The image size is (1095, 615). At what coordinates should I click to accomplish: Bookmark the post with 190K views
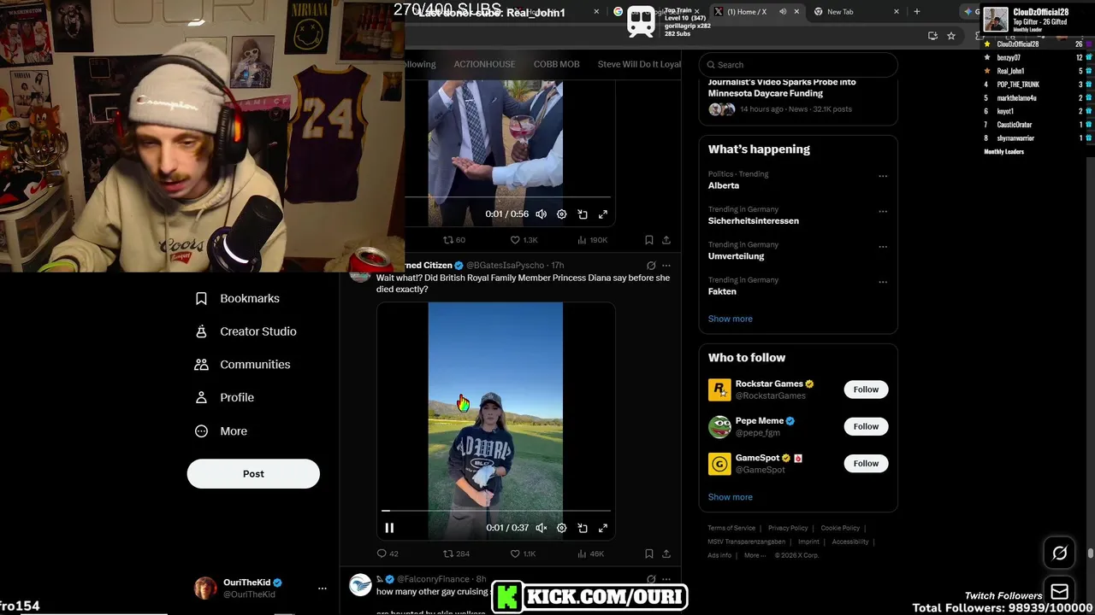(x=648, y=240)
